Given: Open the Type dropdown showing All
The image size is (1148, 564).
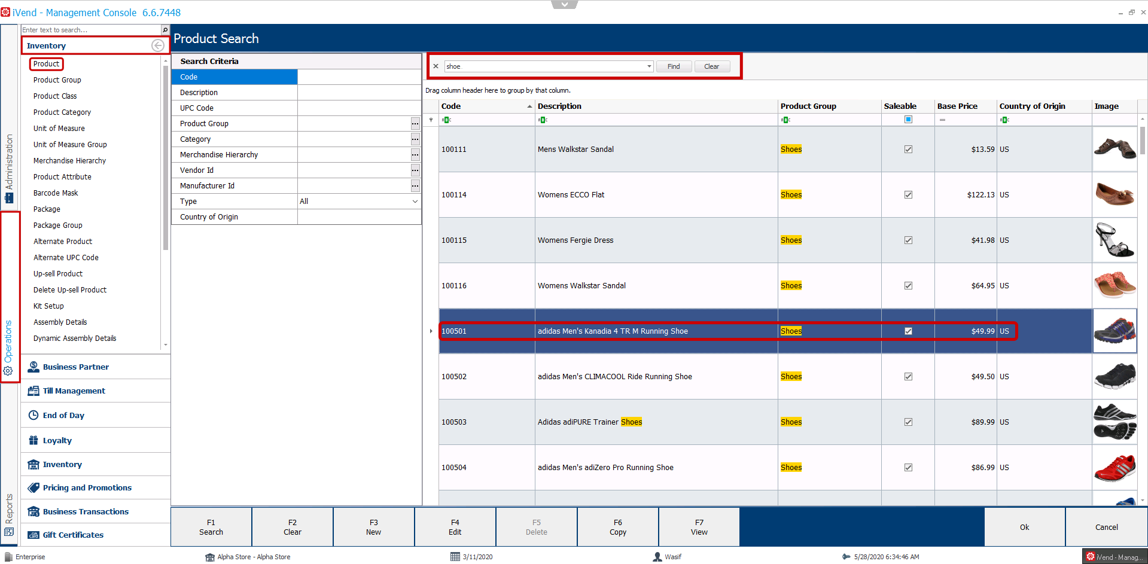Looking at the screenshot, I should pos(415,202).
